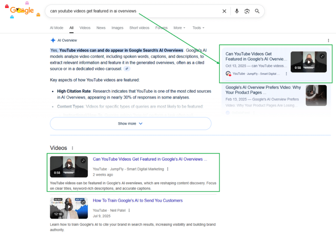The height and width of the screenshot is (233, 336).
Task: Click the sidebar JumpFly video thumbnail
Action: [x=308, y=62]
